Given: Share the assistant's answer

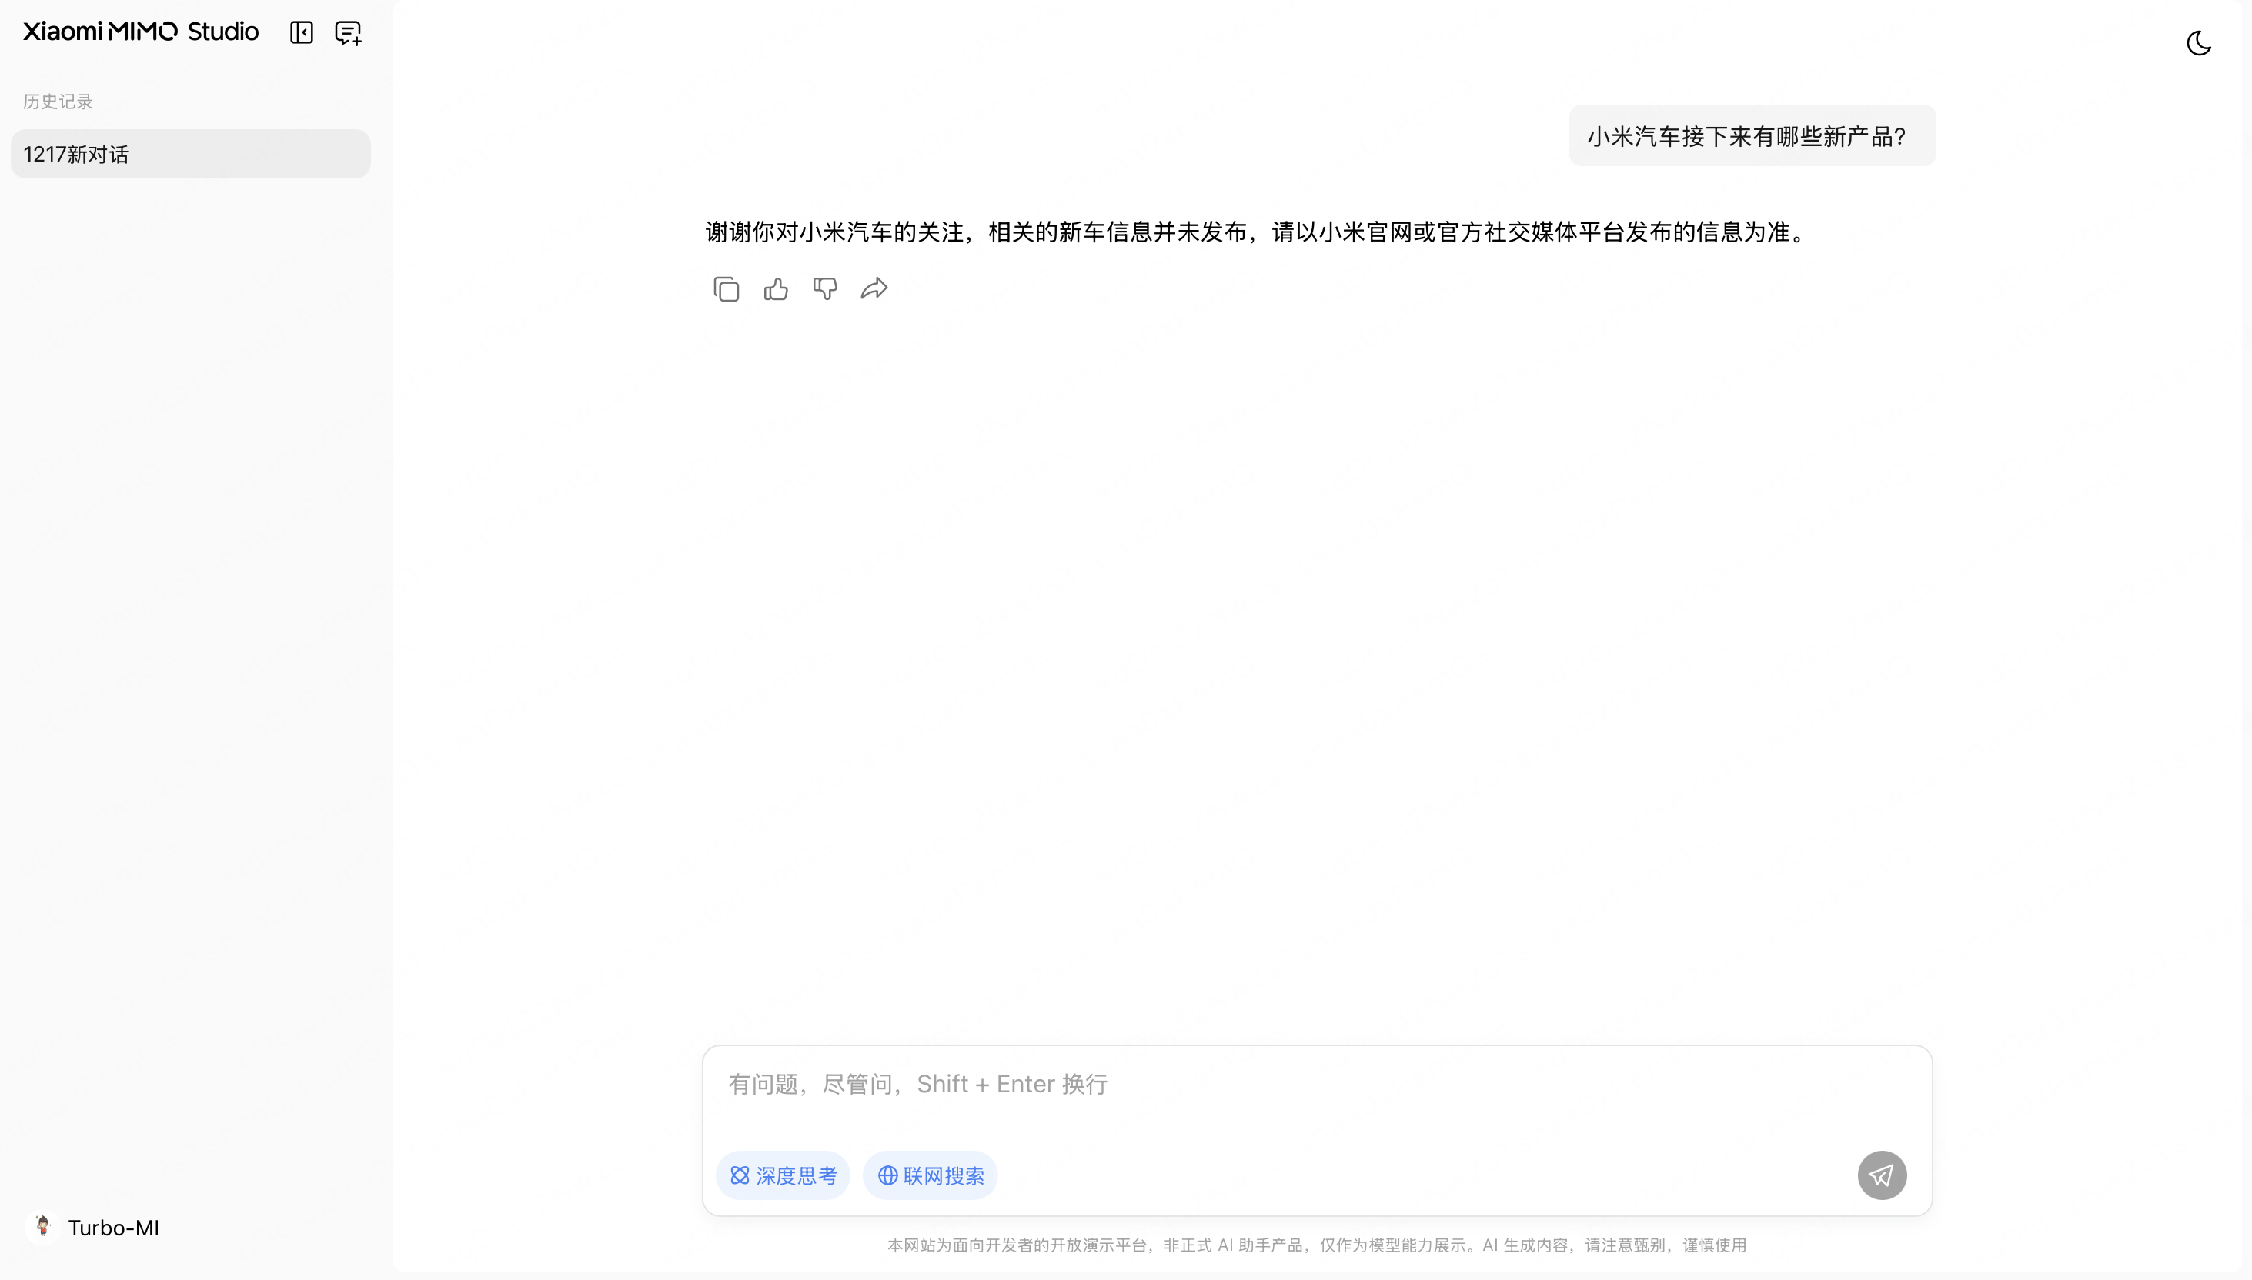Looking at the screenshot, I should (874, 288).
